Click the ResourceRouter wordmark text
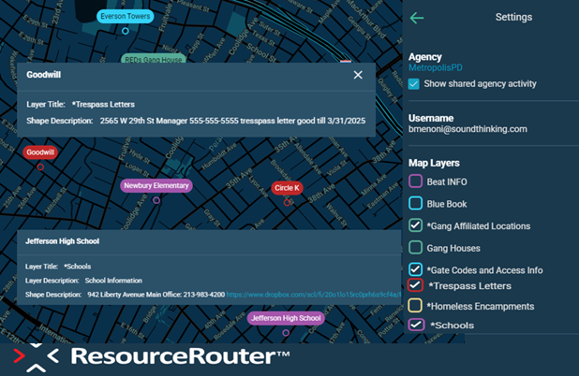This screenshot has width=579, height=376. (x=180, y=356)
